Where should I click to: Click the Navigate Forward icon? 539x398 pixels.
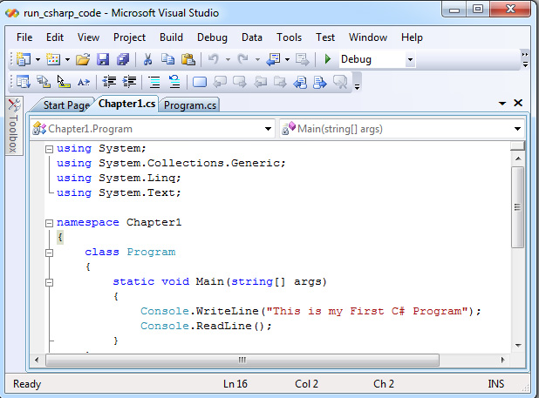tap(302, 59)
